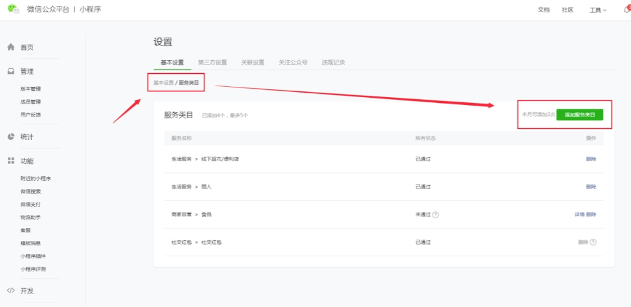Click 基本设置 in the breadcrumb path
This screenshot has height=307, width=631.
[x=163, y=83]
